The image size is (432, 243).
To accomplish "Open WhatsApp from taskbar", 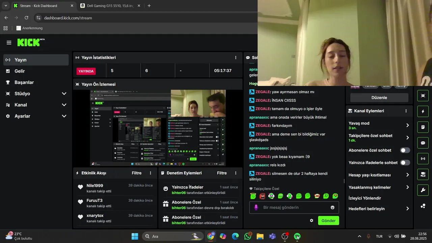I will point(248,236).
